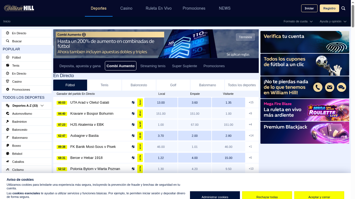Click the Inicio breadcrumb link

click(7, 21)
